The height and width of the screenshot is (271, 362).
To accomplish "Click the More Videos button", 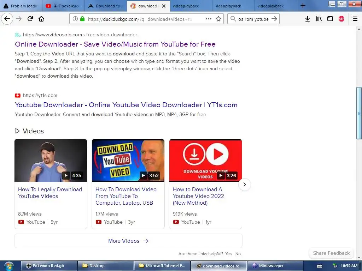I will [128, 241].
